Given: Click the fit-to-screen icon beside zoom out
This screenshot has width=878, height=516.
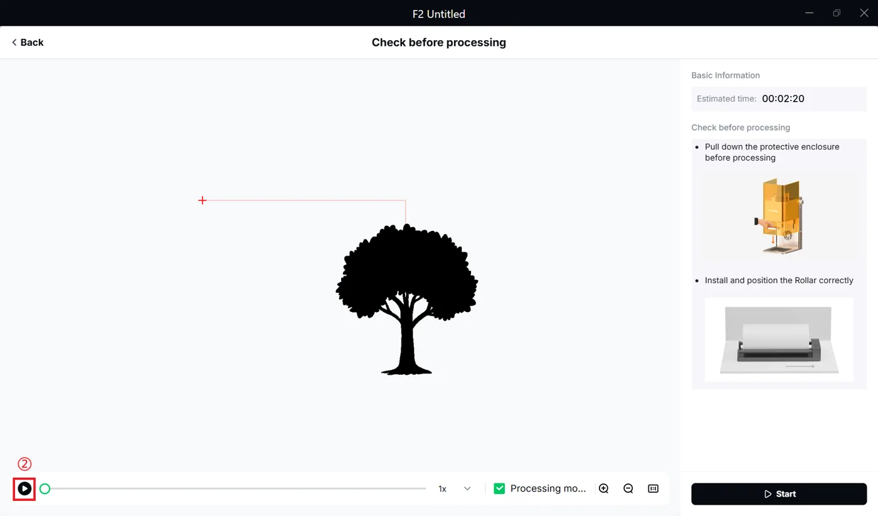Looking at the screenshot, I should tap(653, 488).
